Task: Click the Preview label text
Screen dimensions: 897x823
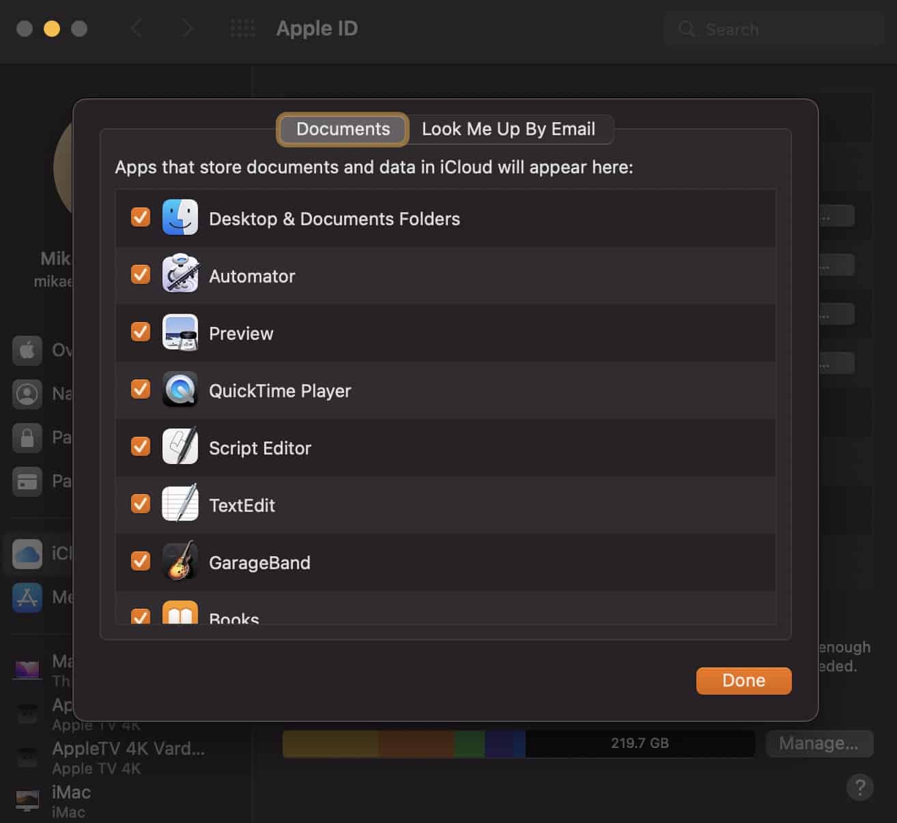Action: tap(241, 334)
